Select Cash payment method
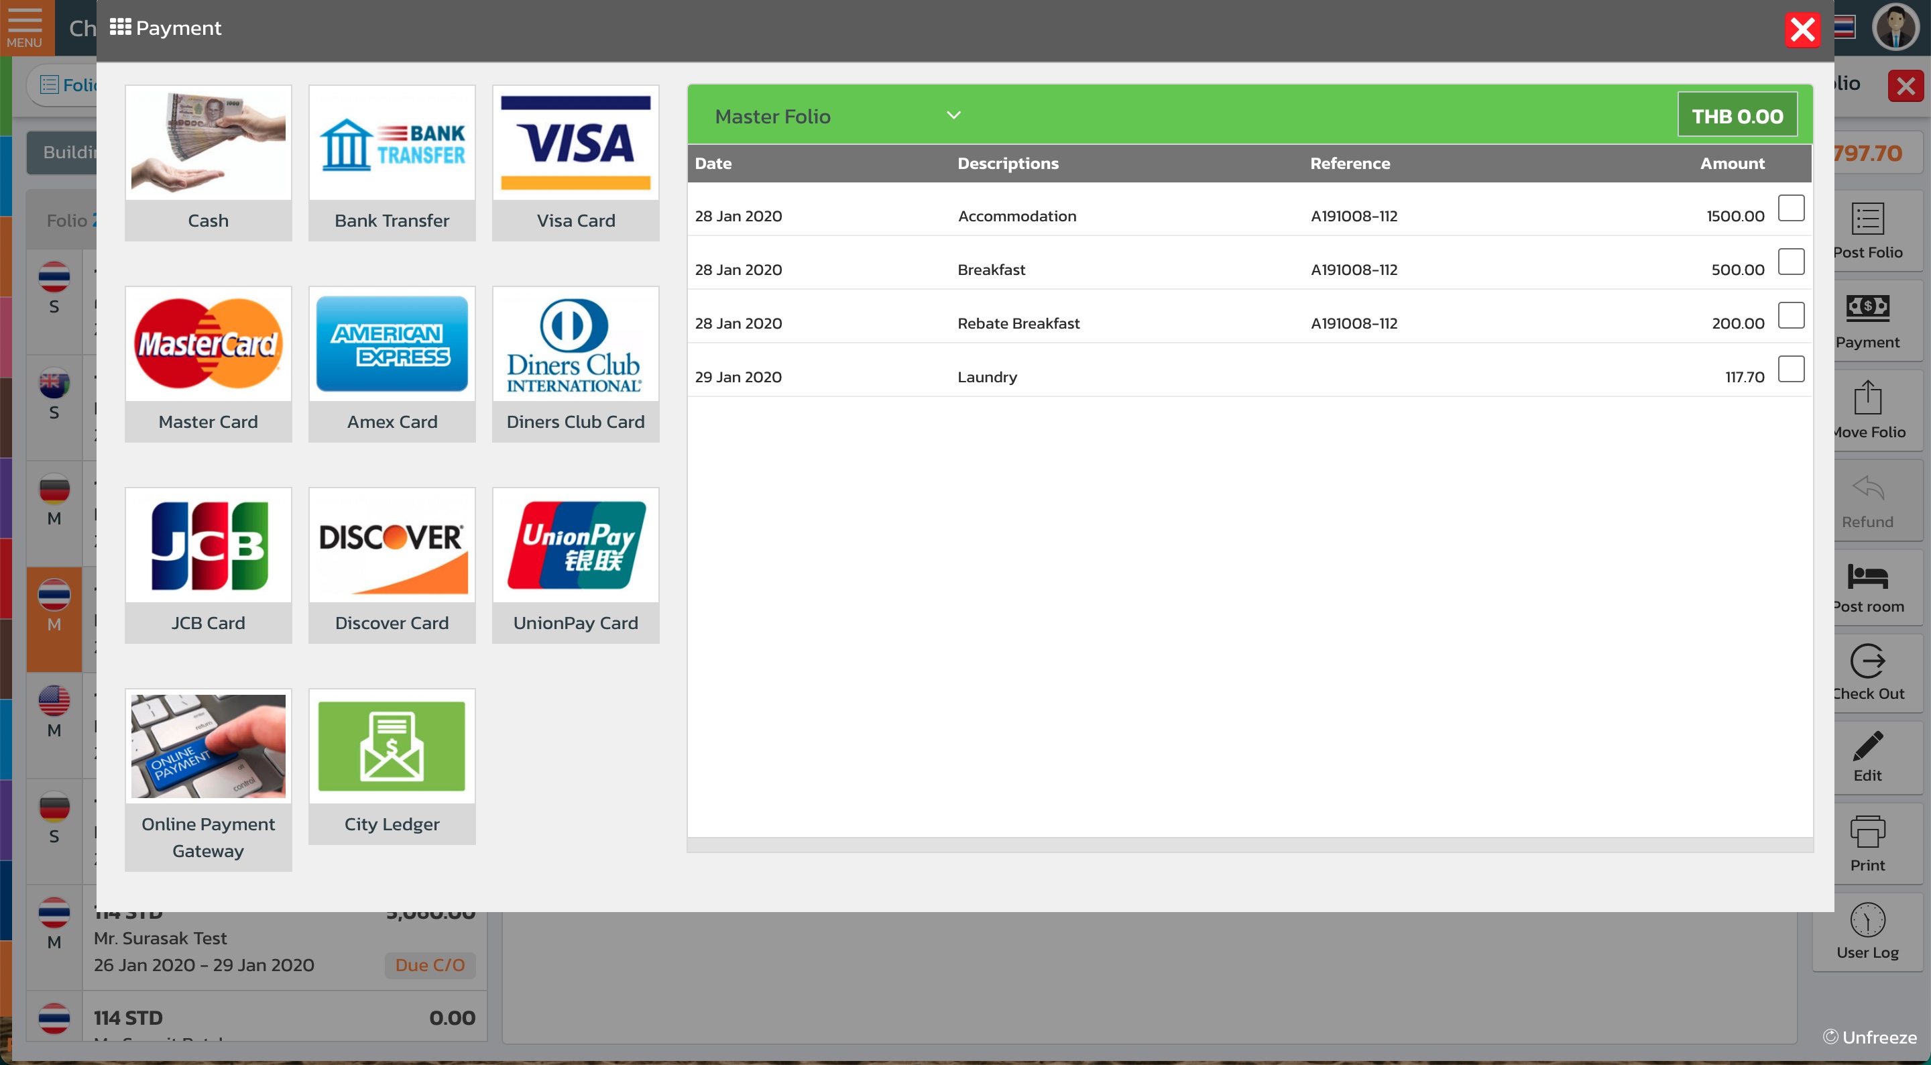 [x=208, y=163]
